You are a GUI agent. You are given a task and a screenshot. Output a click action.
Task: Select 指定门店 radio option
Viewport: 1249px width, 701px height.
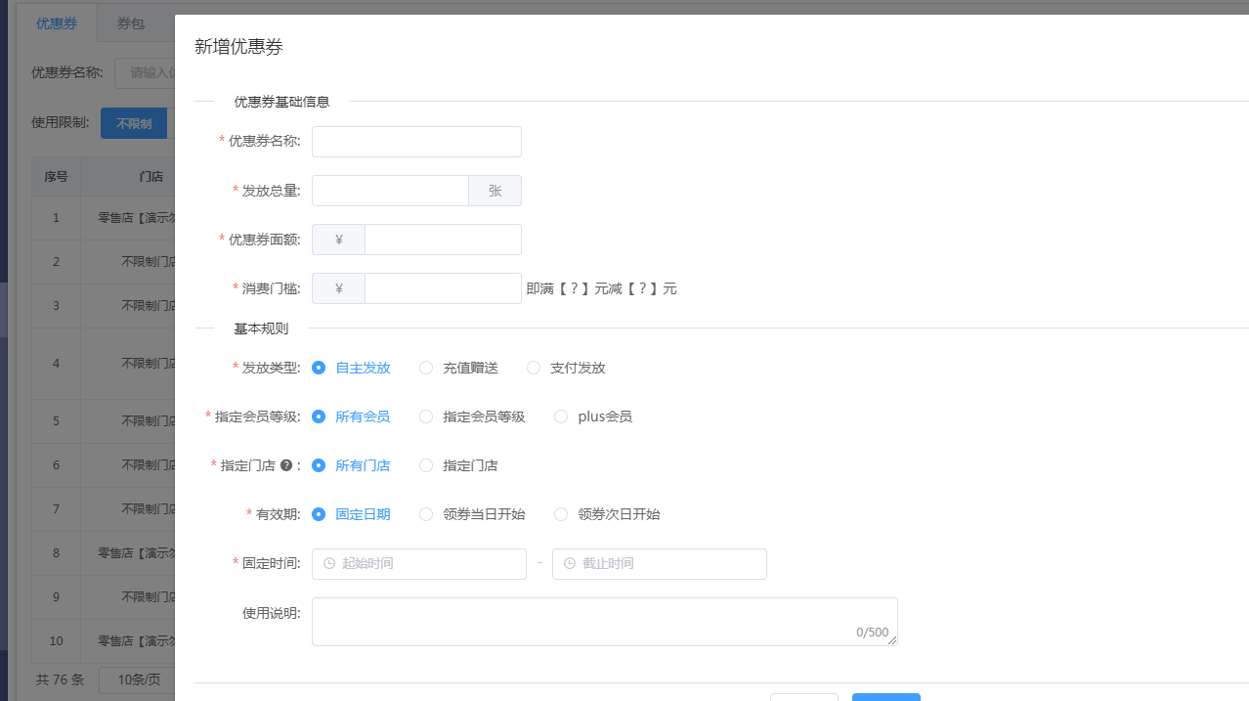(458, 465)
